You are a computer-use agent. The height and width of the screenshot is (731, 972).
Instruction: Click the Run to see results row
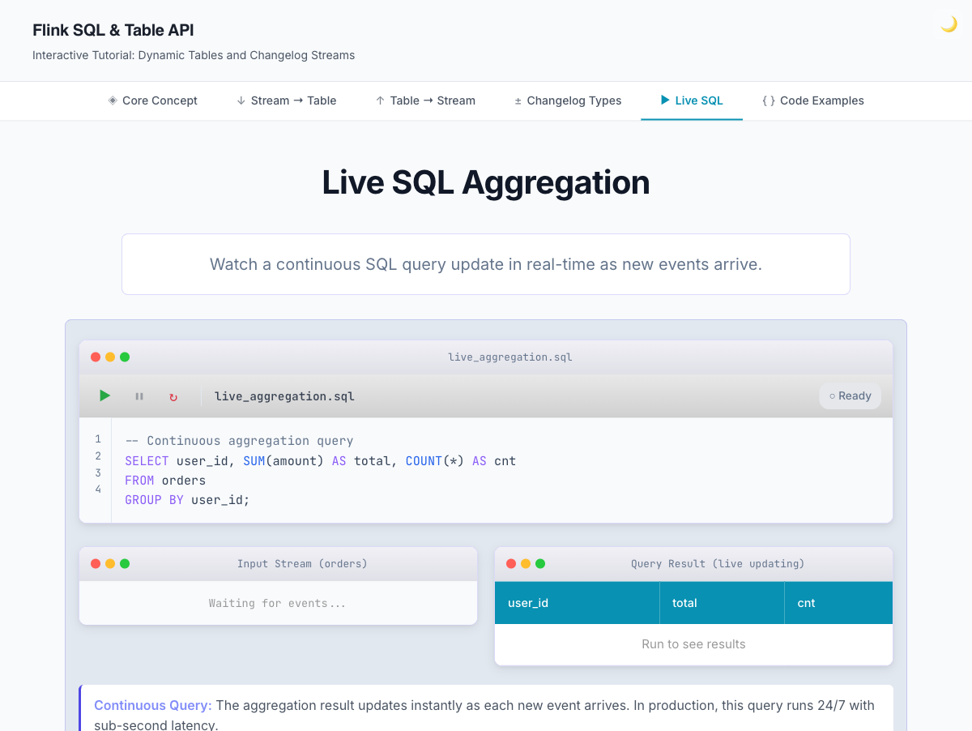click(x=693, y=643)
